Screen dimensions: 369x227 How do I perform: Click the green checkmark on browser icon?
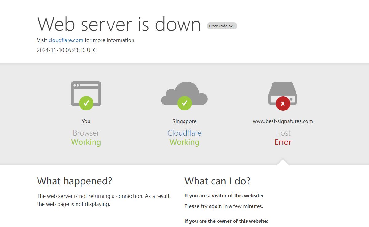[86, 103]
